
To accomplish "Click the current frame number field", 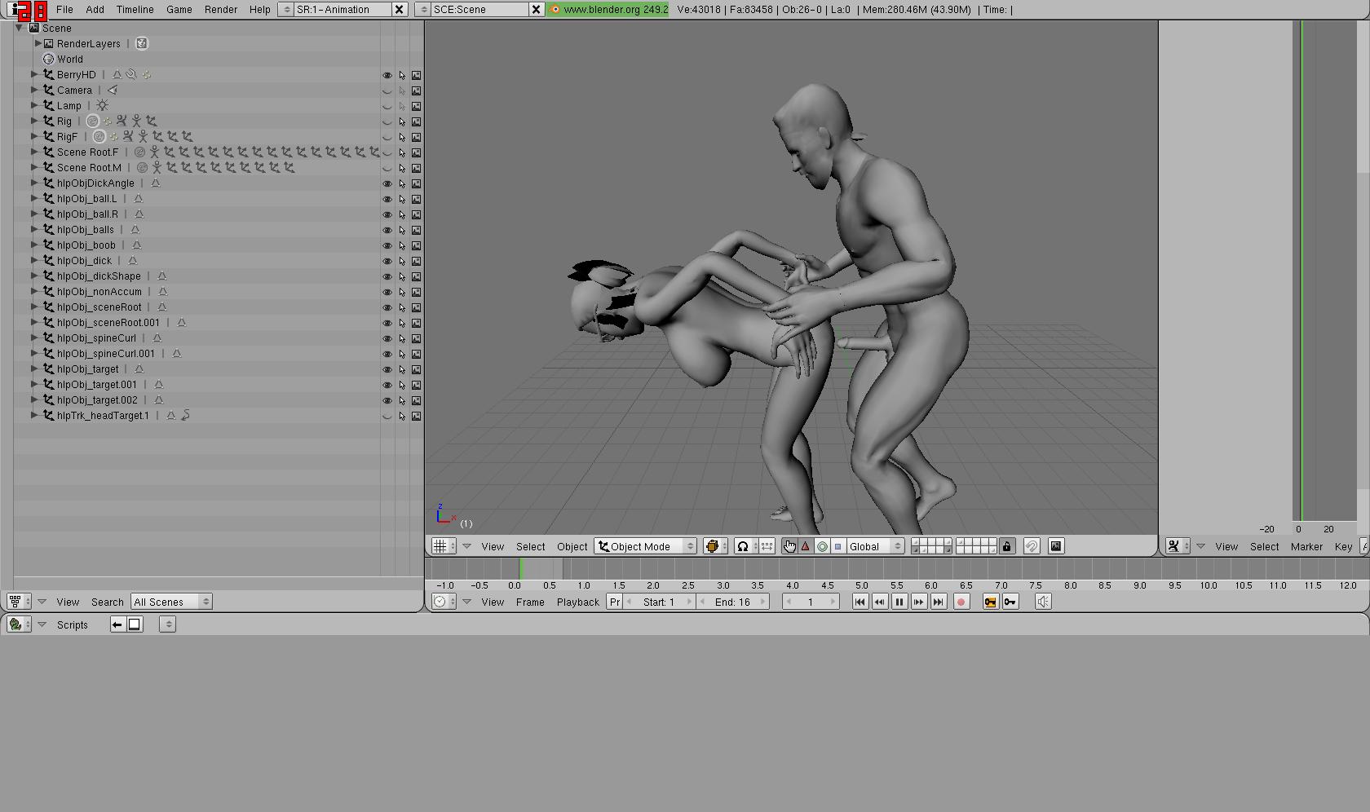I will click(x=811, y=602).
